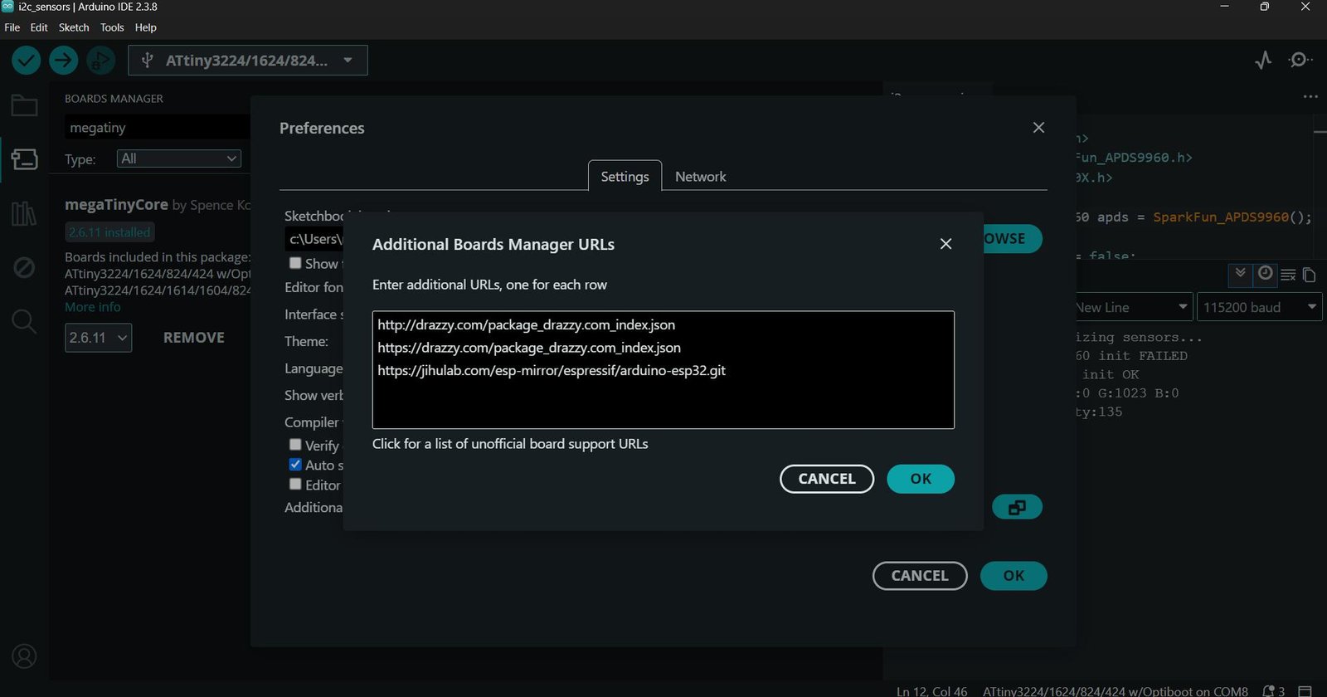The image size is (1327, 697).
Task: Toggle the Verify code checkbox
Action: pos(295,445)
